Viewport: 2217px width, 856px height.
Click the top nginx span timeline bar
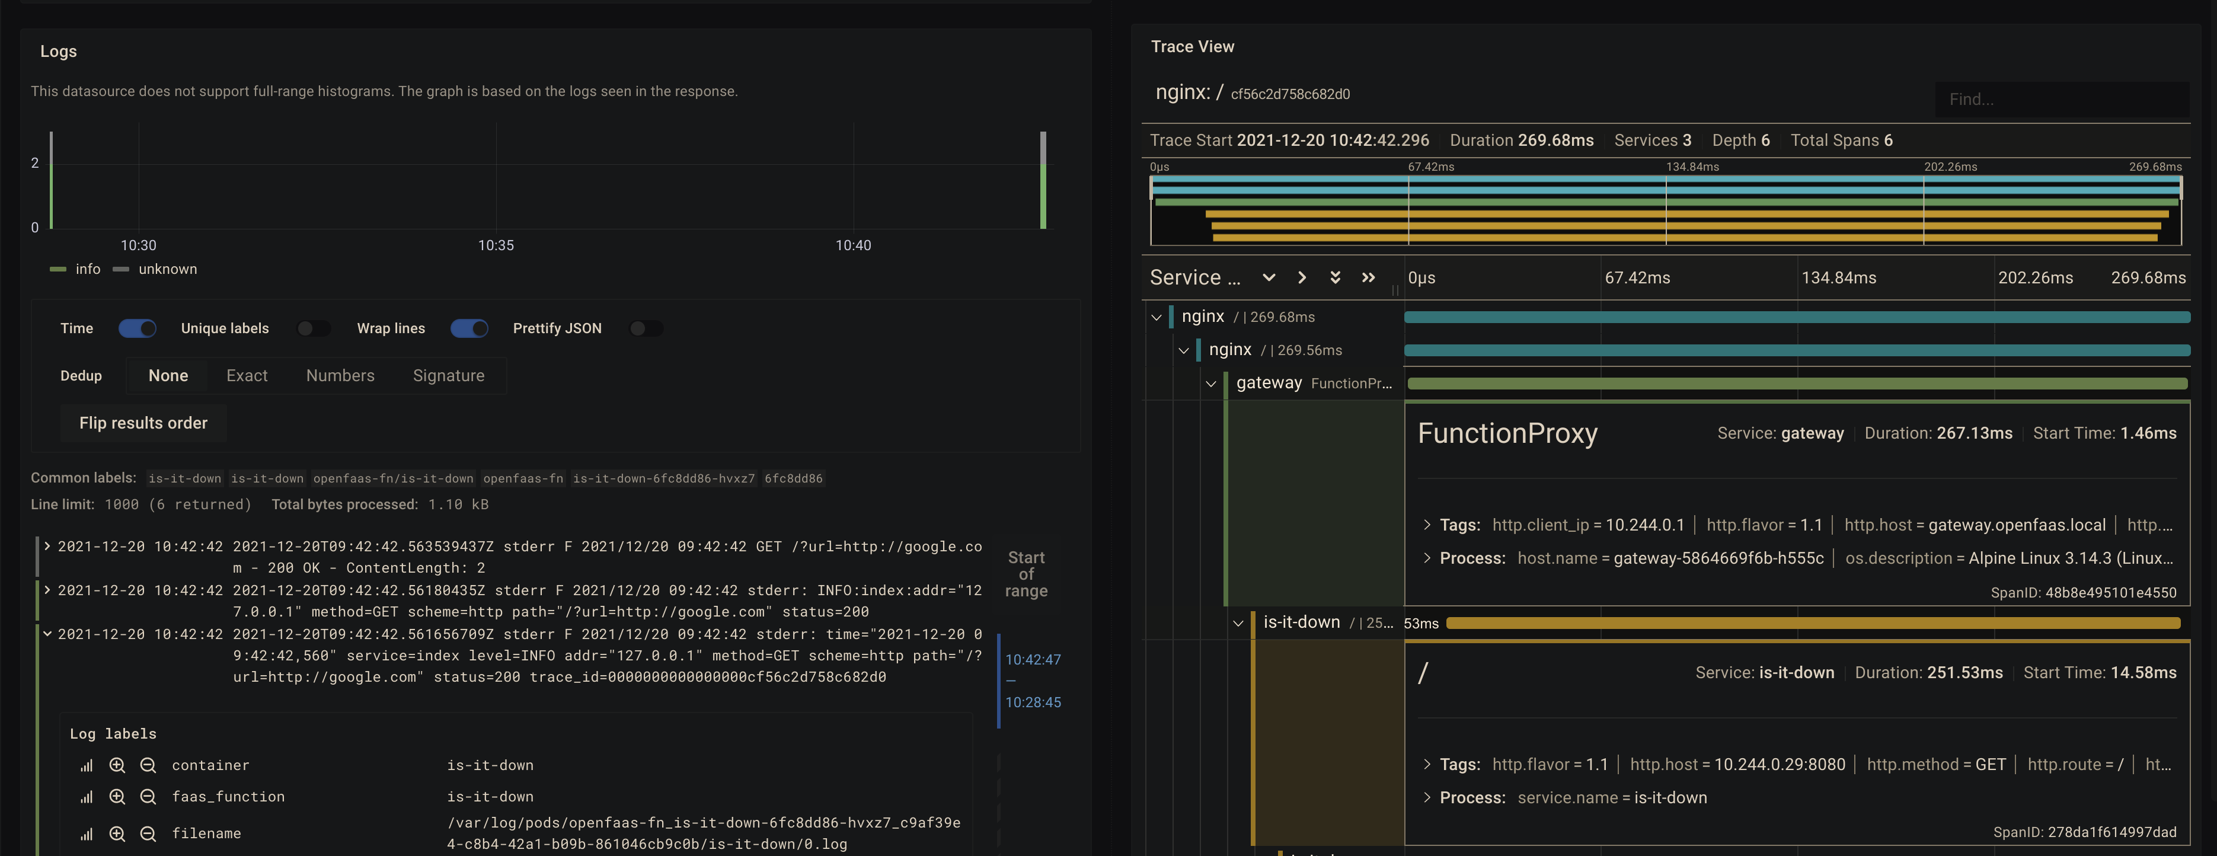pyautogui.click(x=1797, y=318)
